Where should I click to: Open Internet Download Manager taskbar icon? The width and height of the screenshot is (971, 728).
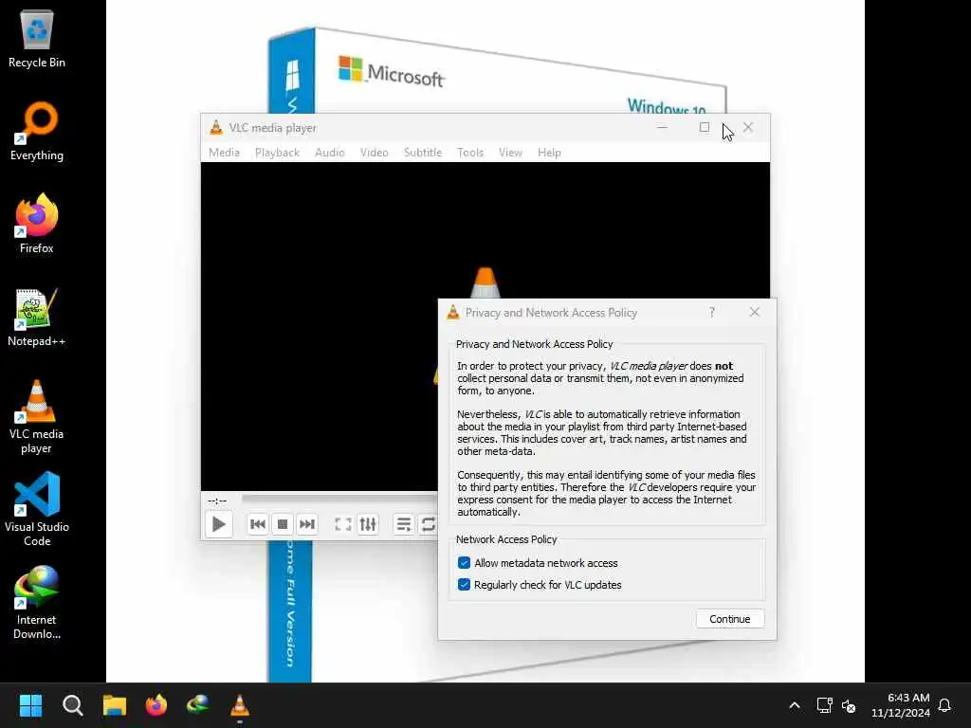(197, 705)
